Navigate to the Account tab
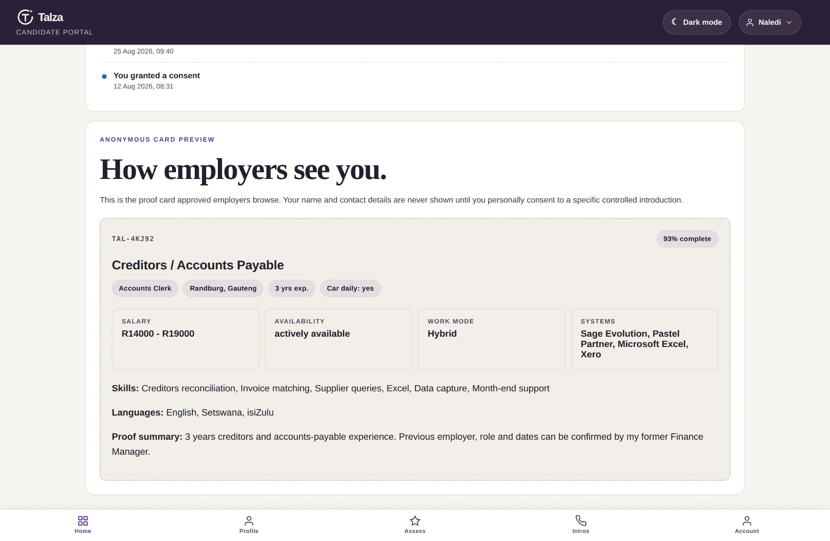The image size is (830, 541). [x=747, y=525]
